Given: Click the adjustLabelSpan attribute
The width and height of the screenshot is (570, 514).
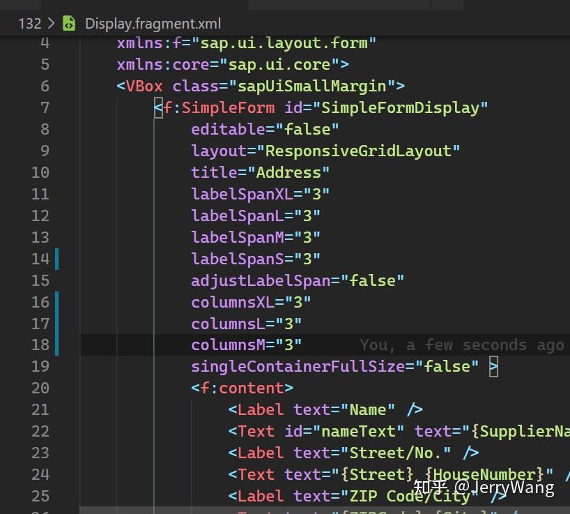Looking at the screenshot, I should 261,280.
